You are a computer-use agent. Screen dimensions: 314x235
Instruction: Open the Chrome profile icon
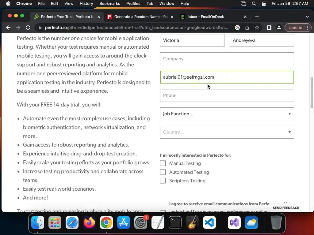[x=279, y=28]
